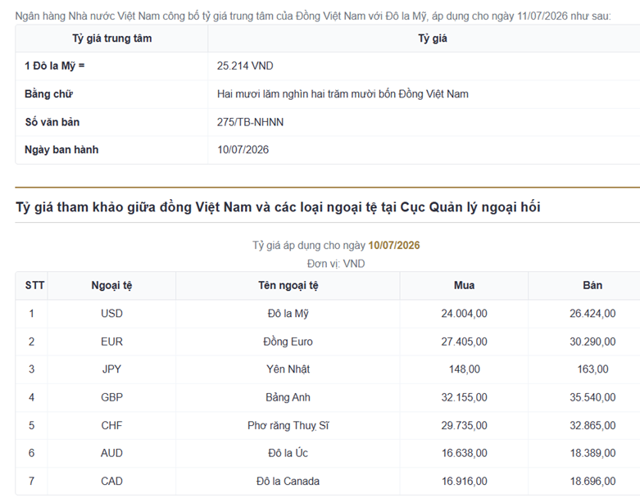Screen dimensions: 640x498
Task: Click the 10/07/2026 applied date text
Action: (x=394, y=245)
